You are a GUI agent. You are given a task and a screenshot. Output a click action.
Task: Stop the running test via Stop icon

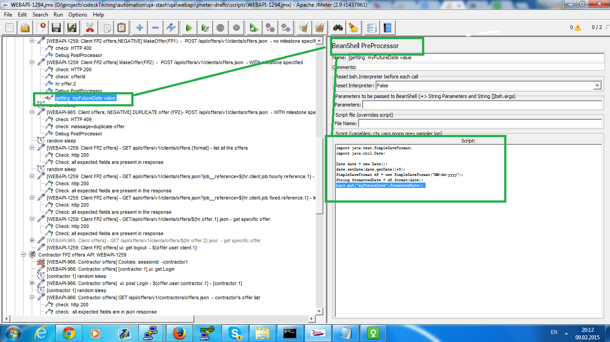pos(221,27)
